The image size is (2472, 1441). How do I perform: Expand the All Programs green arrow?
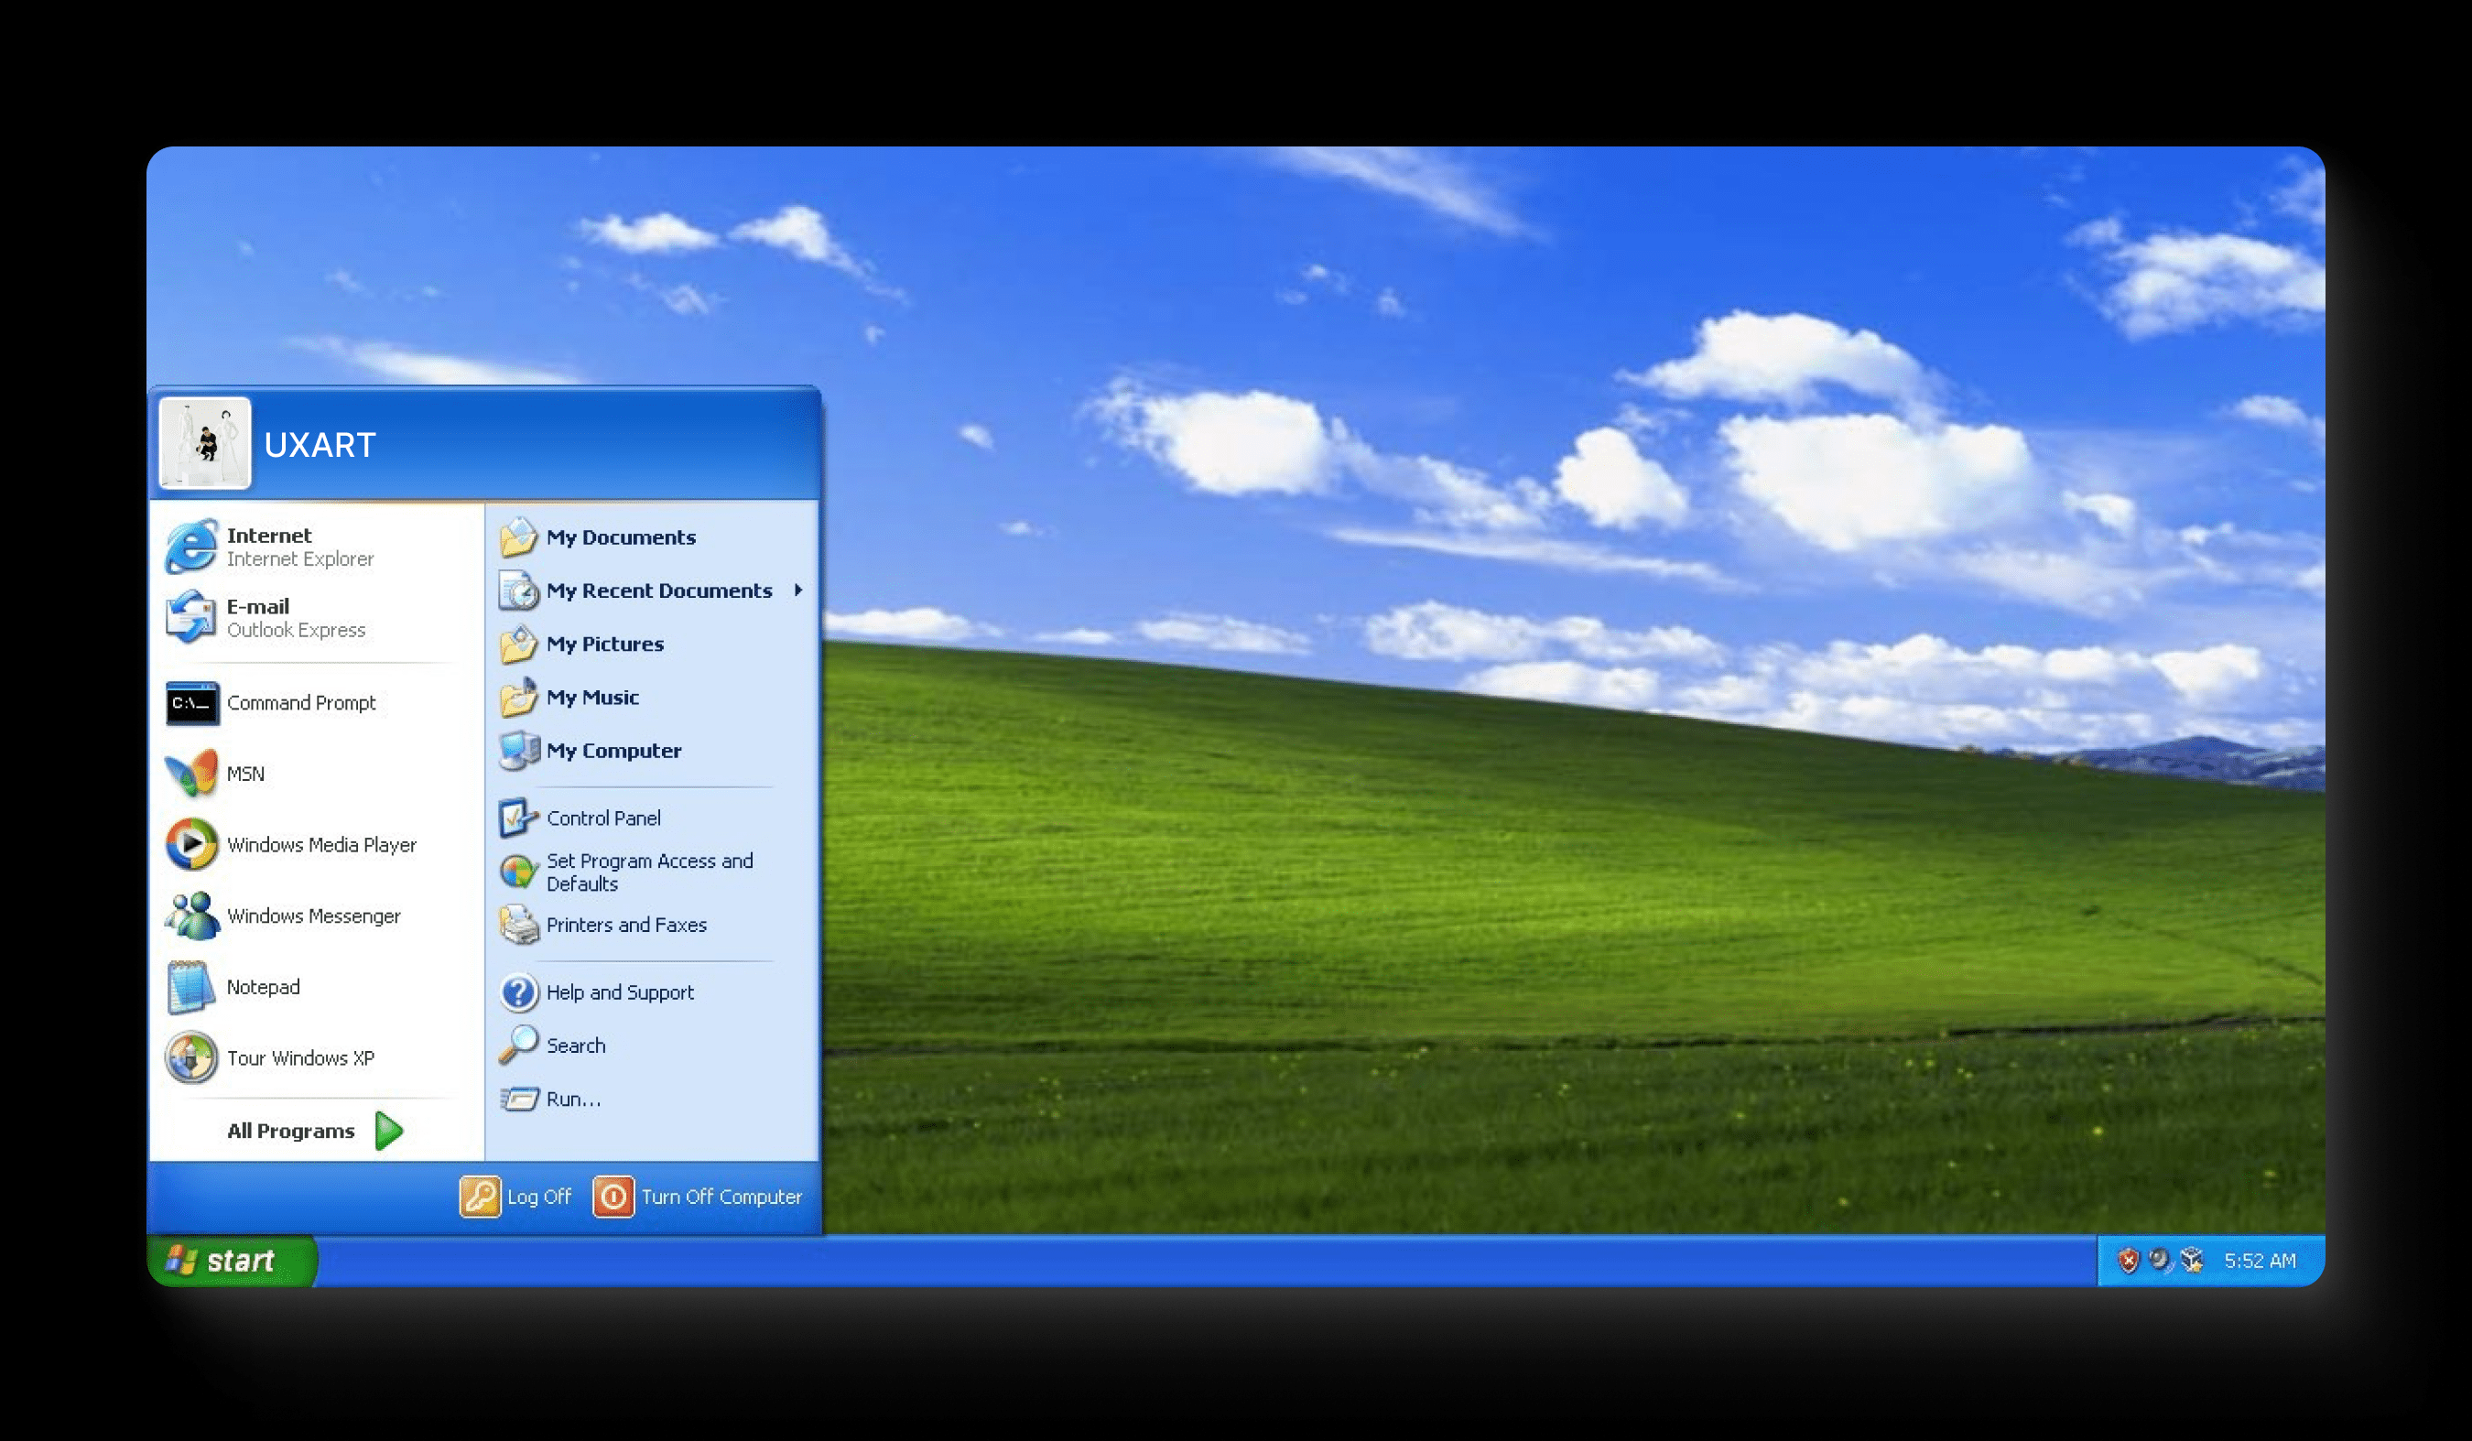[389, 1131]
